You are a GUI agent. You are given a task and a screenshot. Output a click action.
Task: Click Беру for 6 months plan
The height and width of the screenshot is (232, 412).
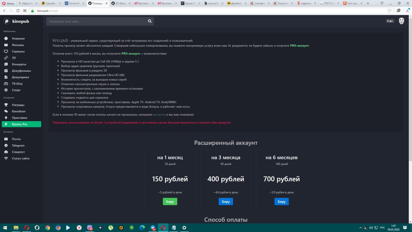click(282, 202)
